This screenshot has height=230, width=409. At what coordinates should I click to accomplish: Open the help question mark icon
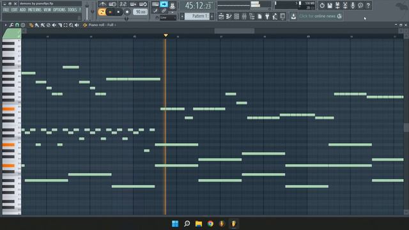[368, 6]
